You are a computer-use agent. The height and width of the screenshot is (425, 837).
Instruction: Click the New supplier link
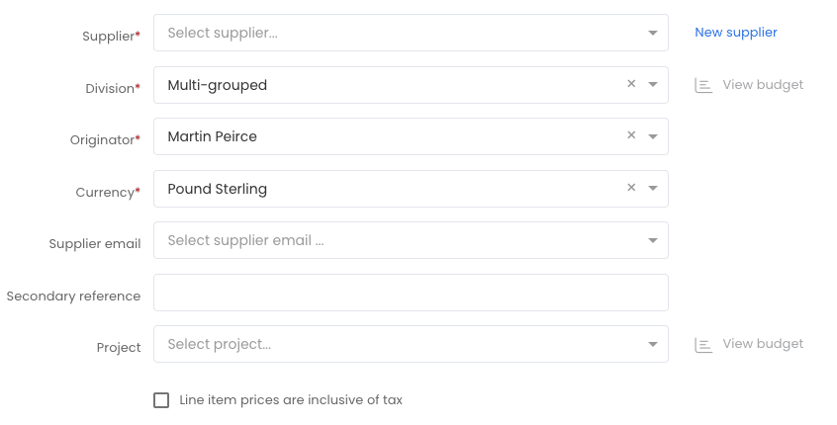735,33
